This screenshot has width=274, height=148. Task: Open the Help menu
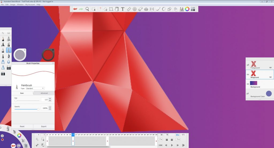coord(39,5)
